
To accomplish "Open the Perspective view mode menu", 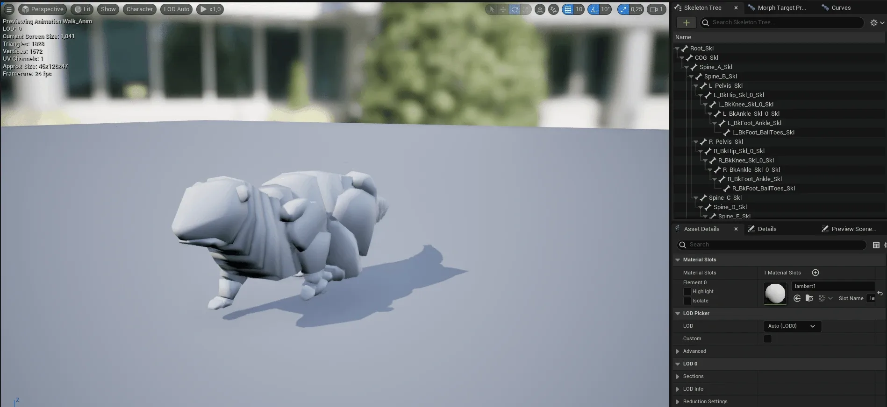I will click(43, 9).
